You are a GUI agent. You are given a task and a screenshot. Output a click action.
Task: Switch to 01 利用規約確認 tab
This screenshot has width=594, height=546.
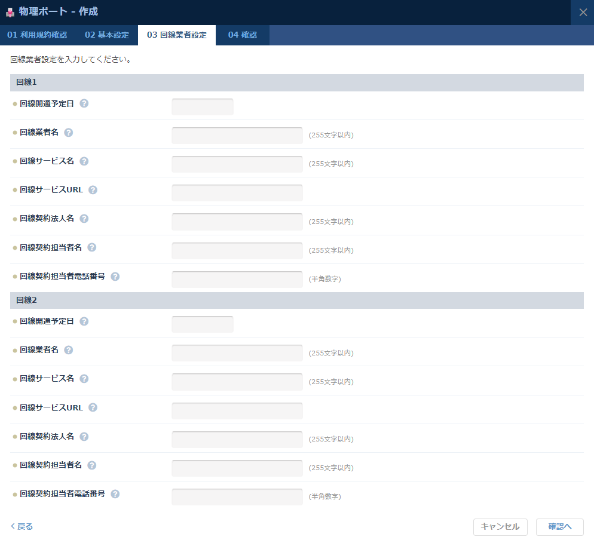(x=37, y=35)
